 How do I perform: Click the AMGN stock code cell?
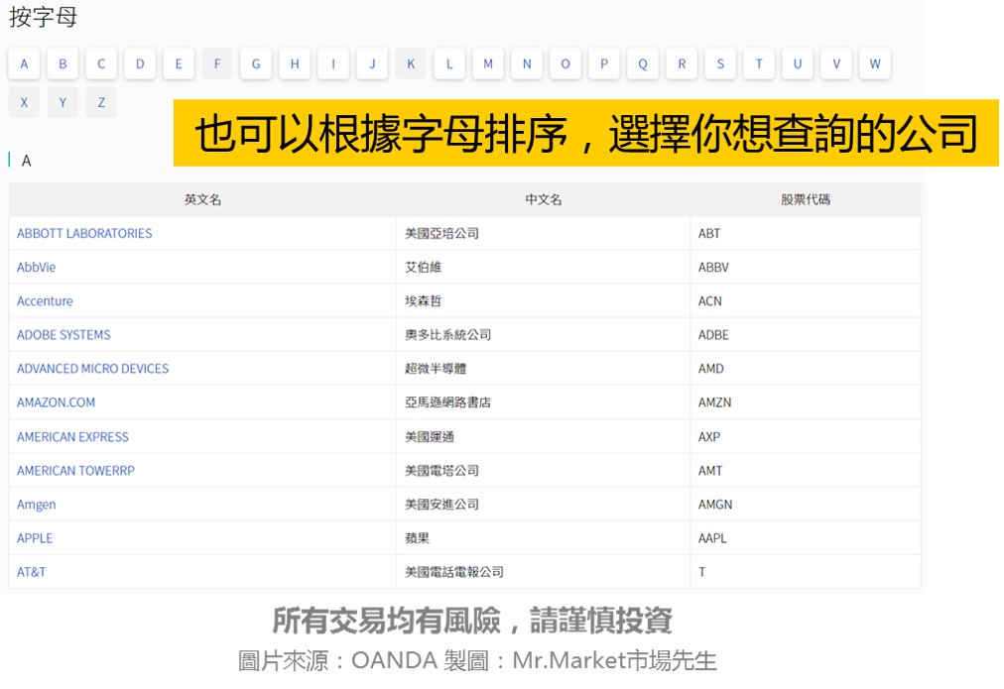click(x=806, y=505)
